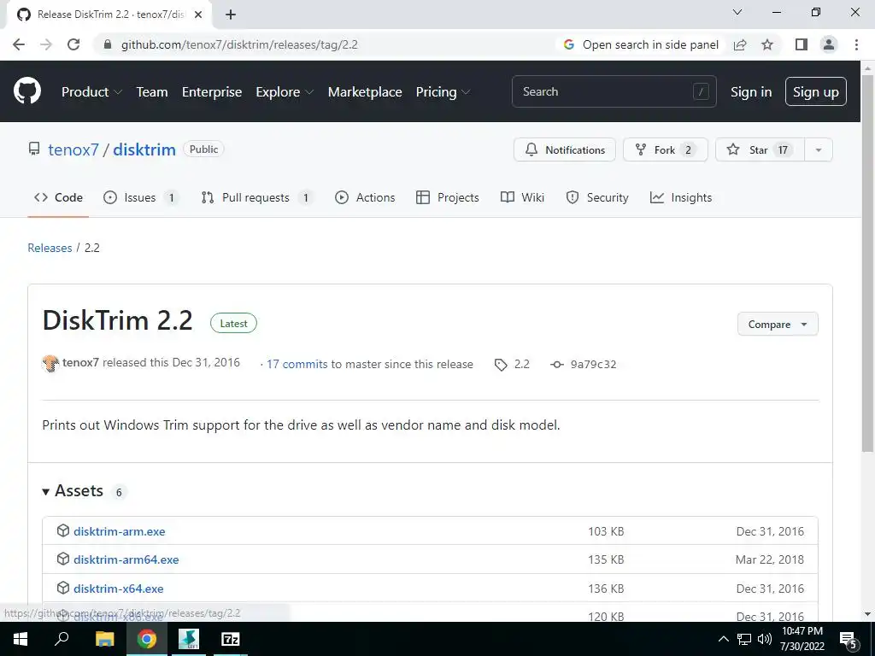This screenshot has height=656, width=875.
Task: Open the Windows Start menu
Action: 21,639
